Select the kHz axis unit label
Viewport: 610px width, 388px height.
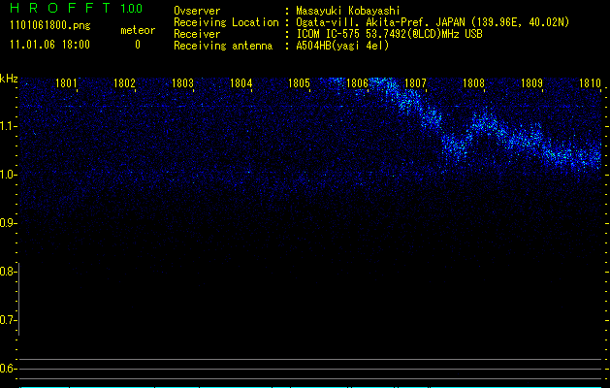tap(9, 79)
